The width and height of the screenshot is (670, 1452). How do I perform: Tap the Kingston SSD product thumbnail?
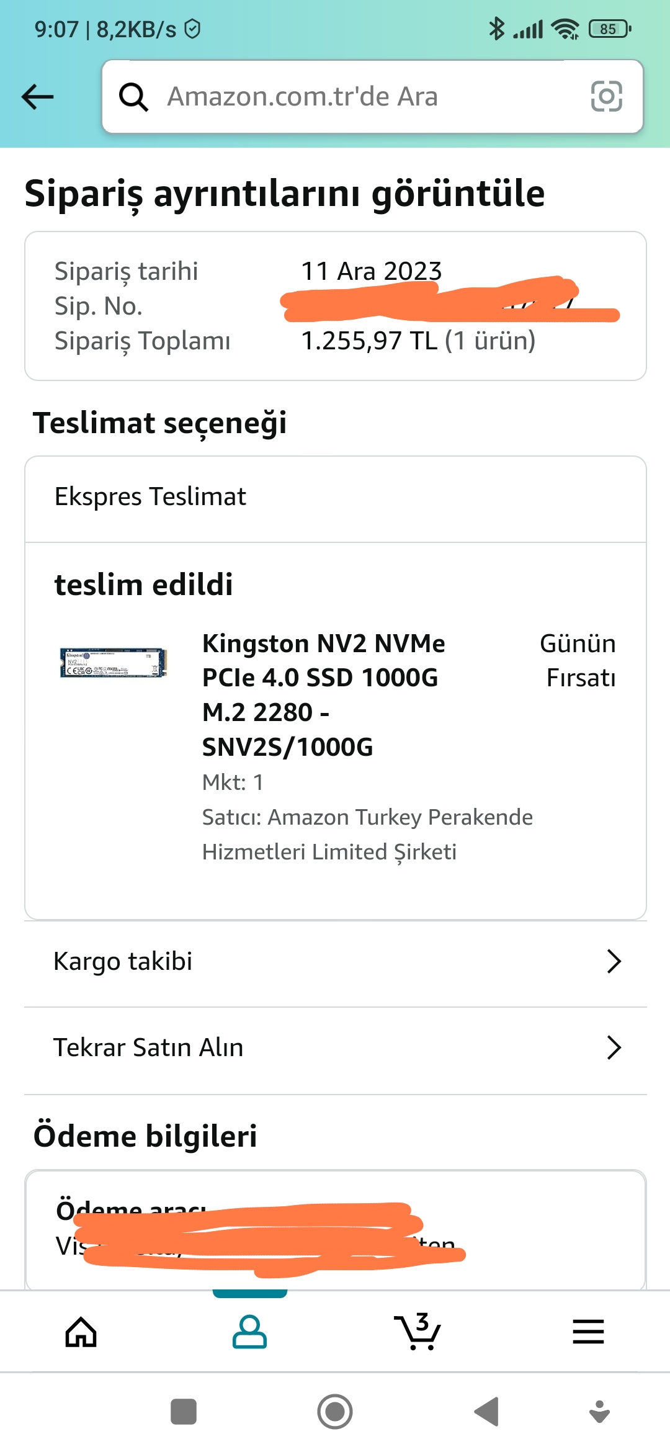coord(114,663)
